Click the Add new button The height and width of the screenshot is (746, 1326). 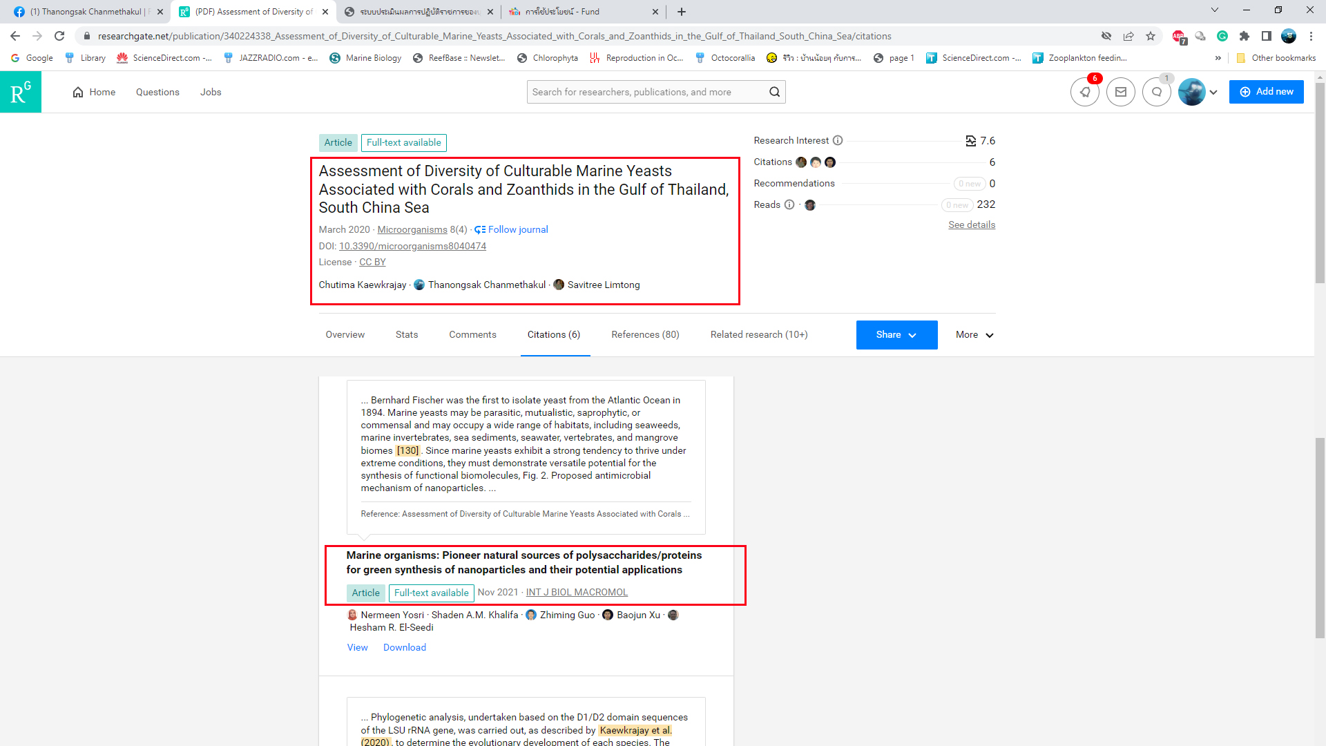click(1266, 92)
